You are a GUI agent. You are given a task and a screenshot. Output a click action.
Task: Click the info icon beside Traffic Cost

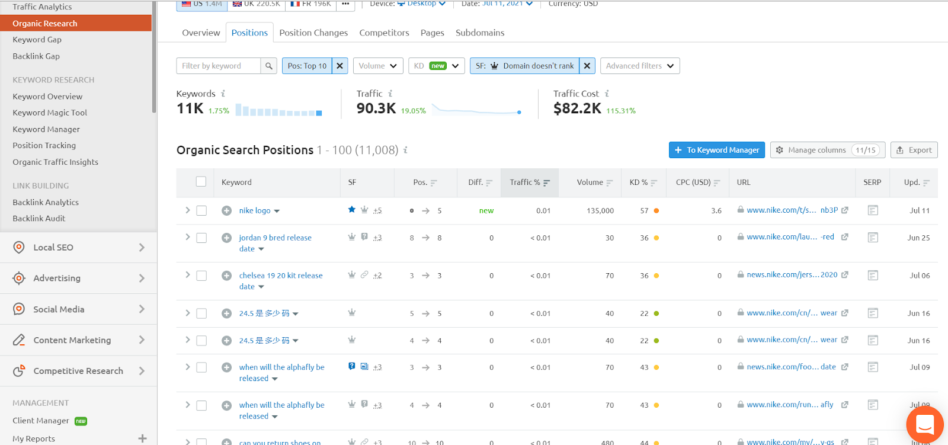[607, 94]
